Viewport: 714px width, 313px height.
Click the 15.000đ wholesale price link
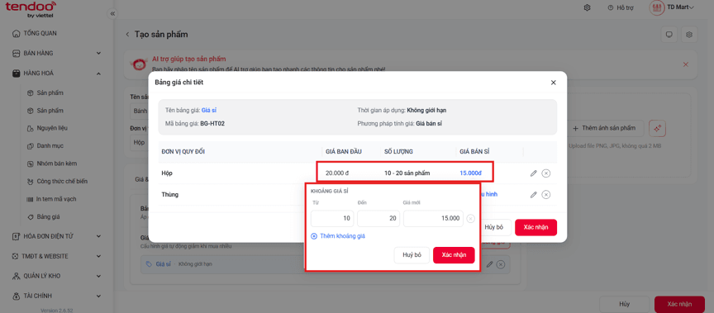pos(470,173)
